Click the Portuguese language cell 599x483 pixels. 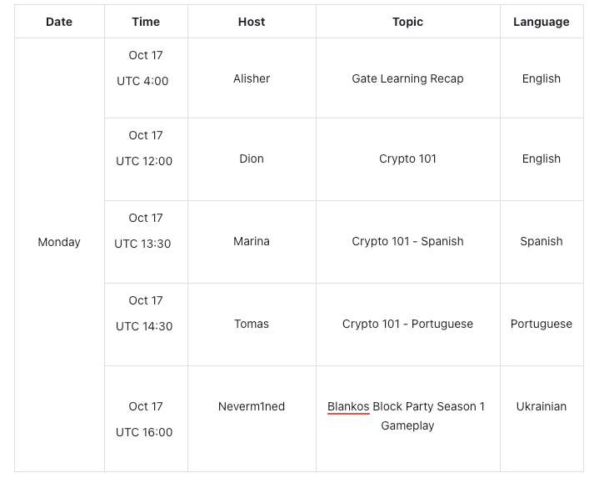click(542, 324)
